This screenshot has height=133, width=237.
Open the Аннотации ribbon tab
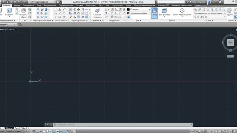tap(91, 5)
